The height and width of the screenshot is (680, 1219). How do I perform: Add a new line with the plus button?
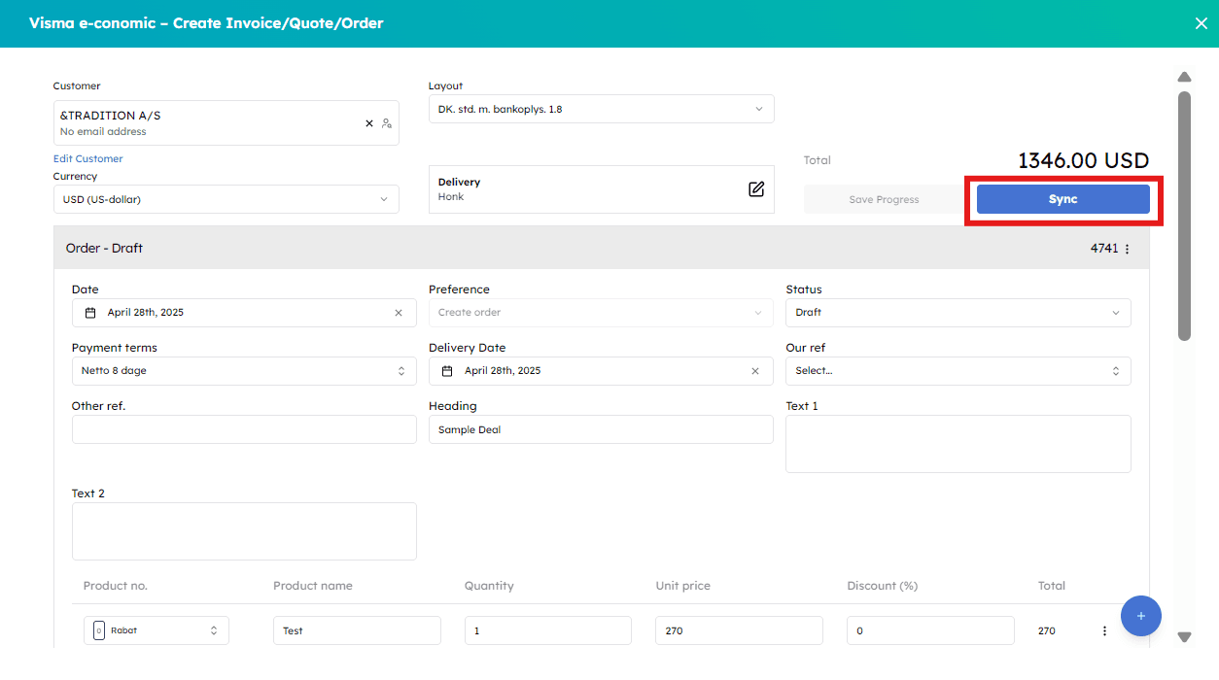coord(1141,616)
